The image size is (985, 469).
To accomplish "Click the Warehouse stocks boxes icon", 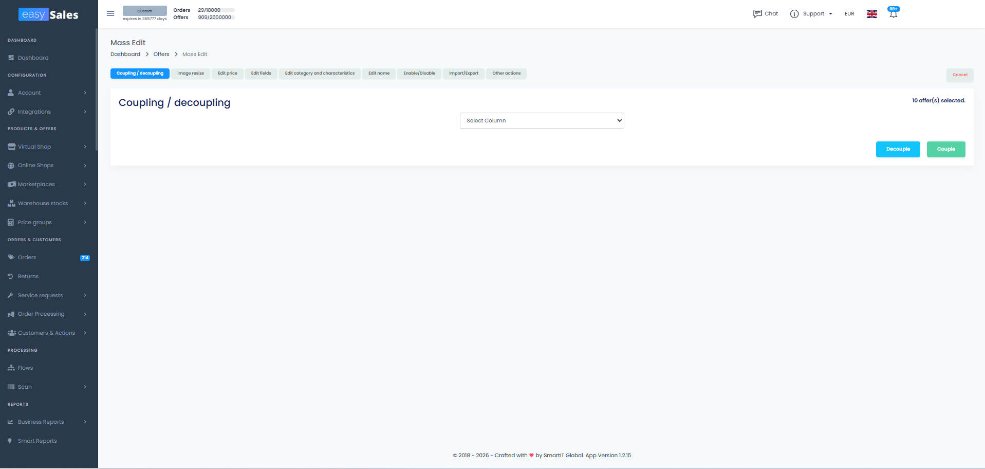I will (11, 203).
